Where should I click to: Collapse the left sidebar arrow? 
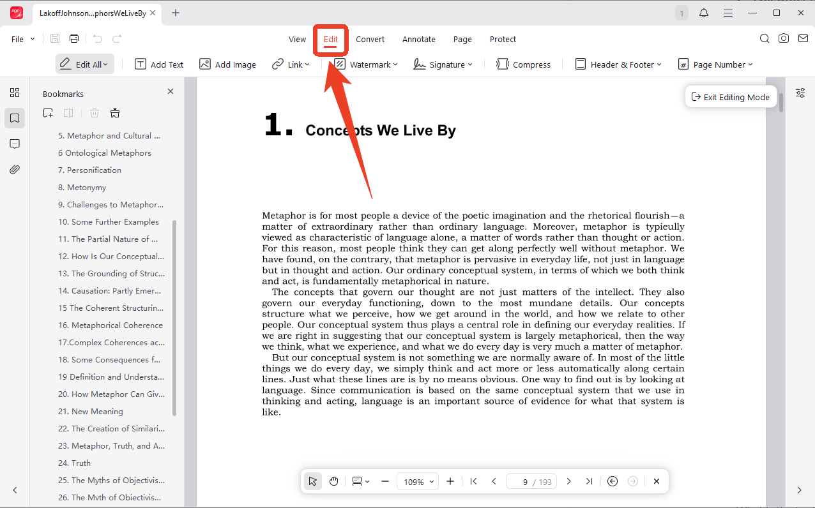15,490
